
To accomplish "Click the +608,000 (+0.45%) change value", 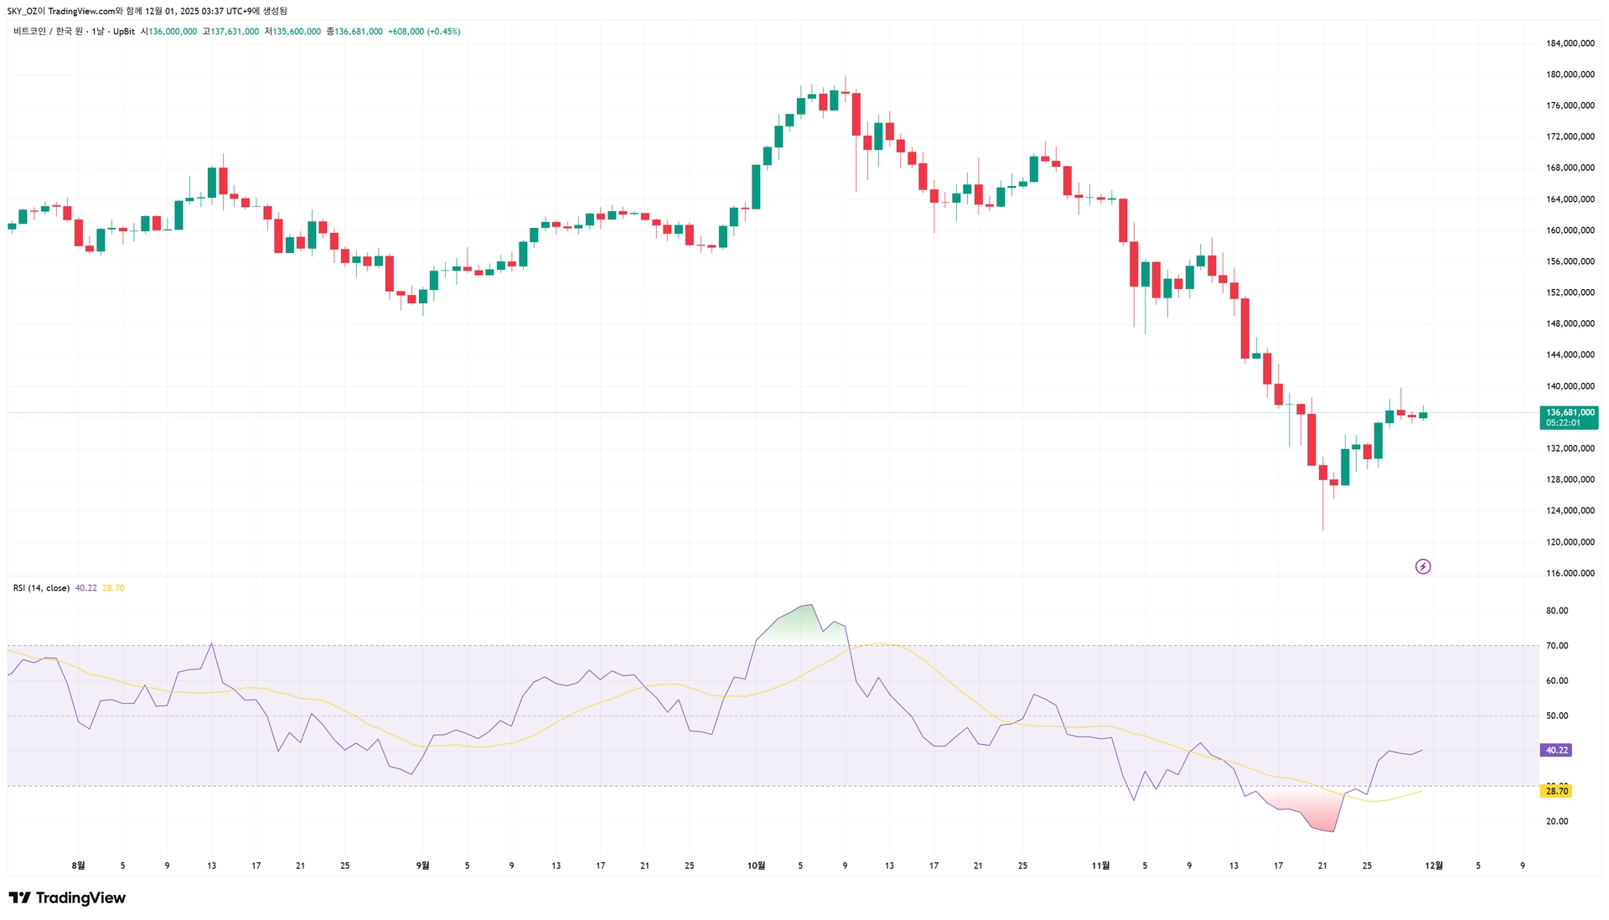I will (424, 32).
